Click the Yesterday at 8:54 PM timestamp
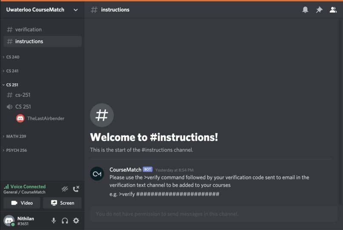Viewport: 343px width, 230px height. [174, 170]
